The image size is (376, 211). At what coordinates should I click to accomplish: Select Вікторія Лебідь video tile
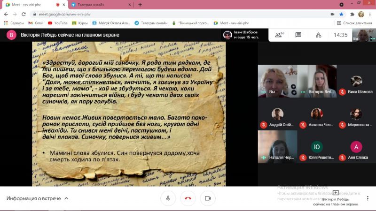click(x=317, y=81)
